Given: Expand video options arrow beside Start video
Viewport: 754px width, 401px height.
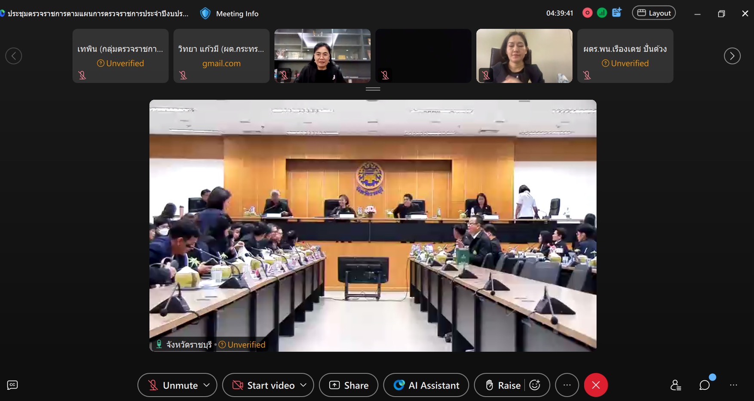Looking at the screenshot, I should click(x=303, y=385).
